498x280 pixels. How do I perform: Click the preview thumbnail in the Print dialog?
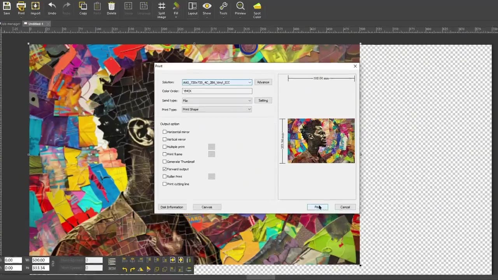(321, 141)
